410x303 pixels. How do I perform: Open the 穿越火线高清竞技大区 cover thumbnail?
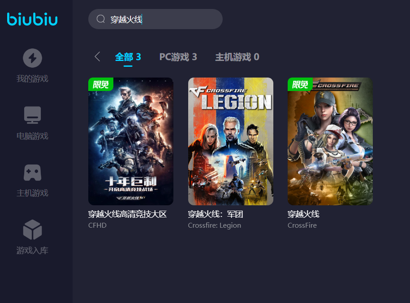(x=131, y=141)
